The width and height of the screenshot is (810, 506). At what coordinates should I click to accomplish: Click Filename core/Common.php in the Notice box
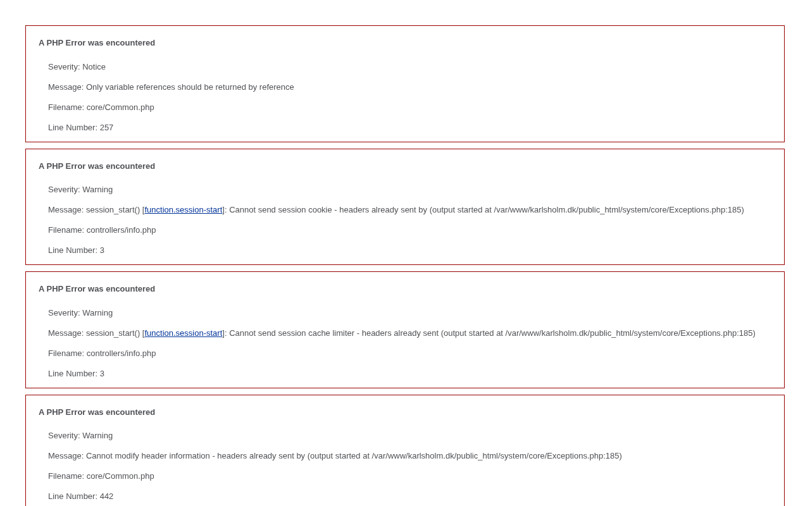tap(101, 108)
